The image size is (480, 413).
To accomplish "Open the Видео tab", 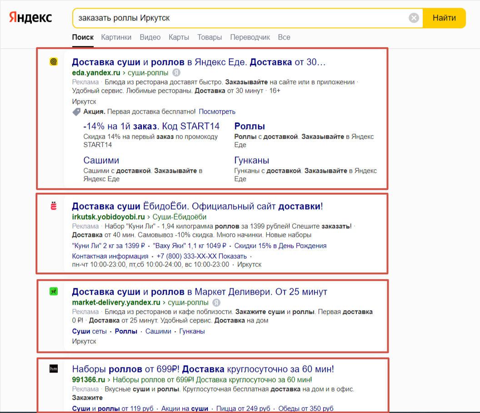I will 150,37.
